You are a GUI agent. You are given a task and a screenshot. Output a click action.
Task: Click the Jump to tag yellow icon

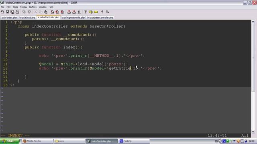[x=96, y=12]
